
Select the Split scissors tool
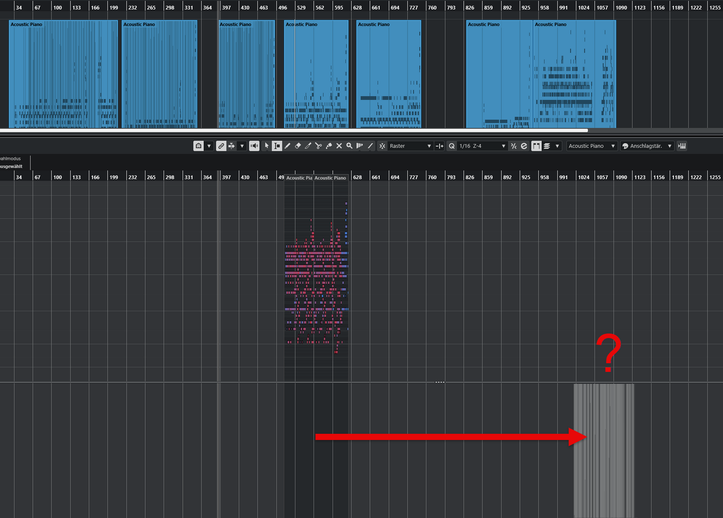[319, 146]
